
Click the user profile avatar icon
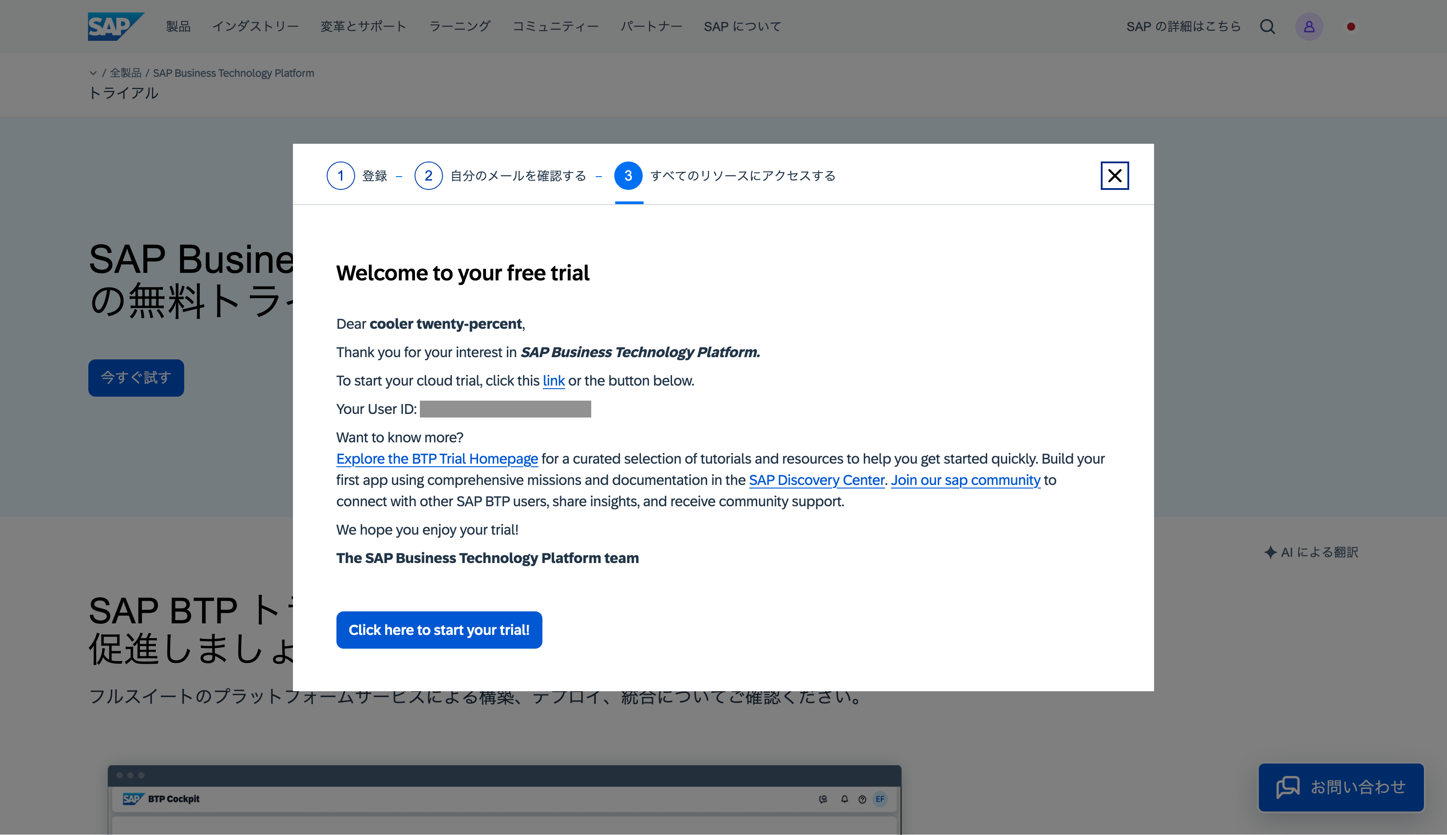point(1309,26)
